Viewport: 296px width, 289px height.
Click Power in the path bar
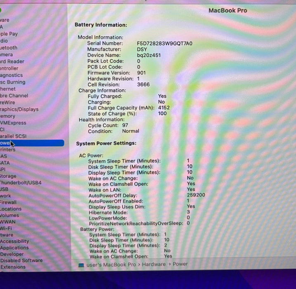[x=180, y=264]
